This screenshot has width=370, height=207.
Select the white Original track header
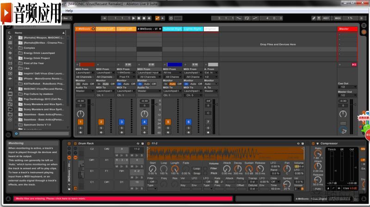point(211,29)
